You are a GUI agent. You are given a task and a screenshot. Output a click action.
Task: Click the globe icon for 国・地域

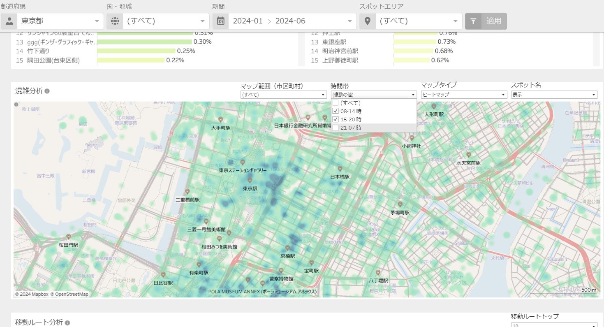(x=115, y=21)
